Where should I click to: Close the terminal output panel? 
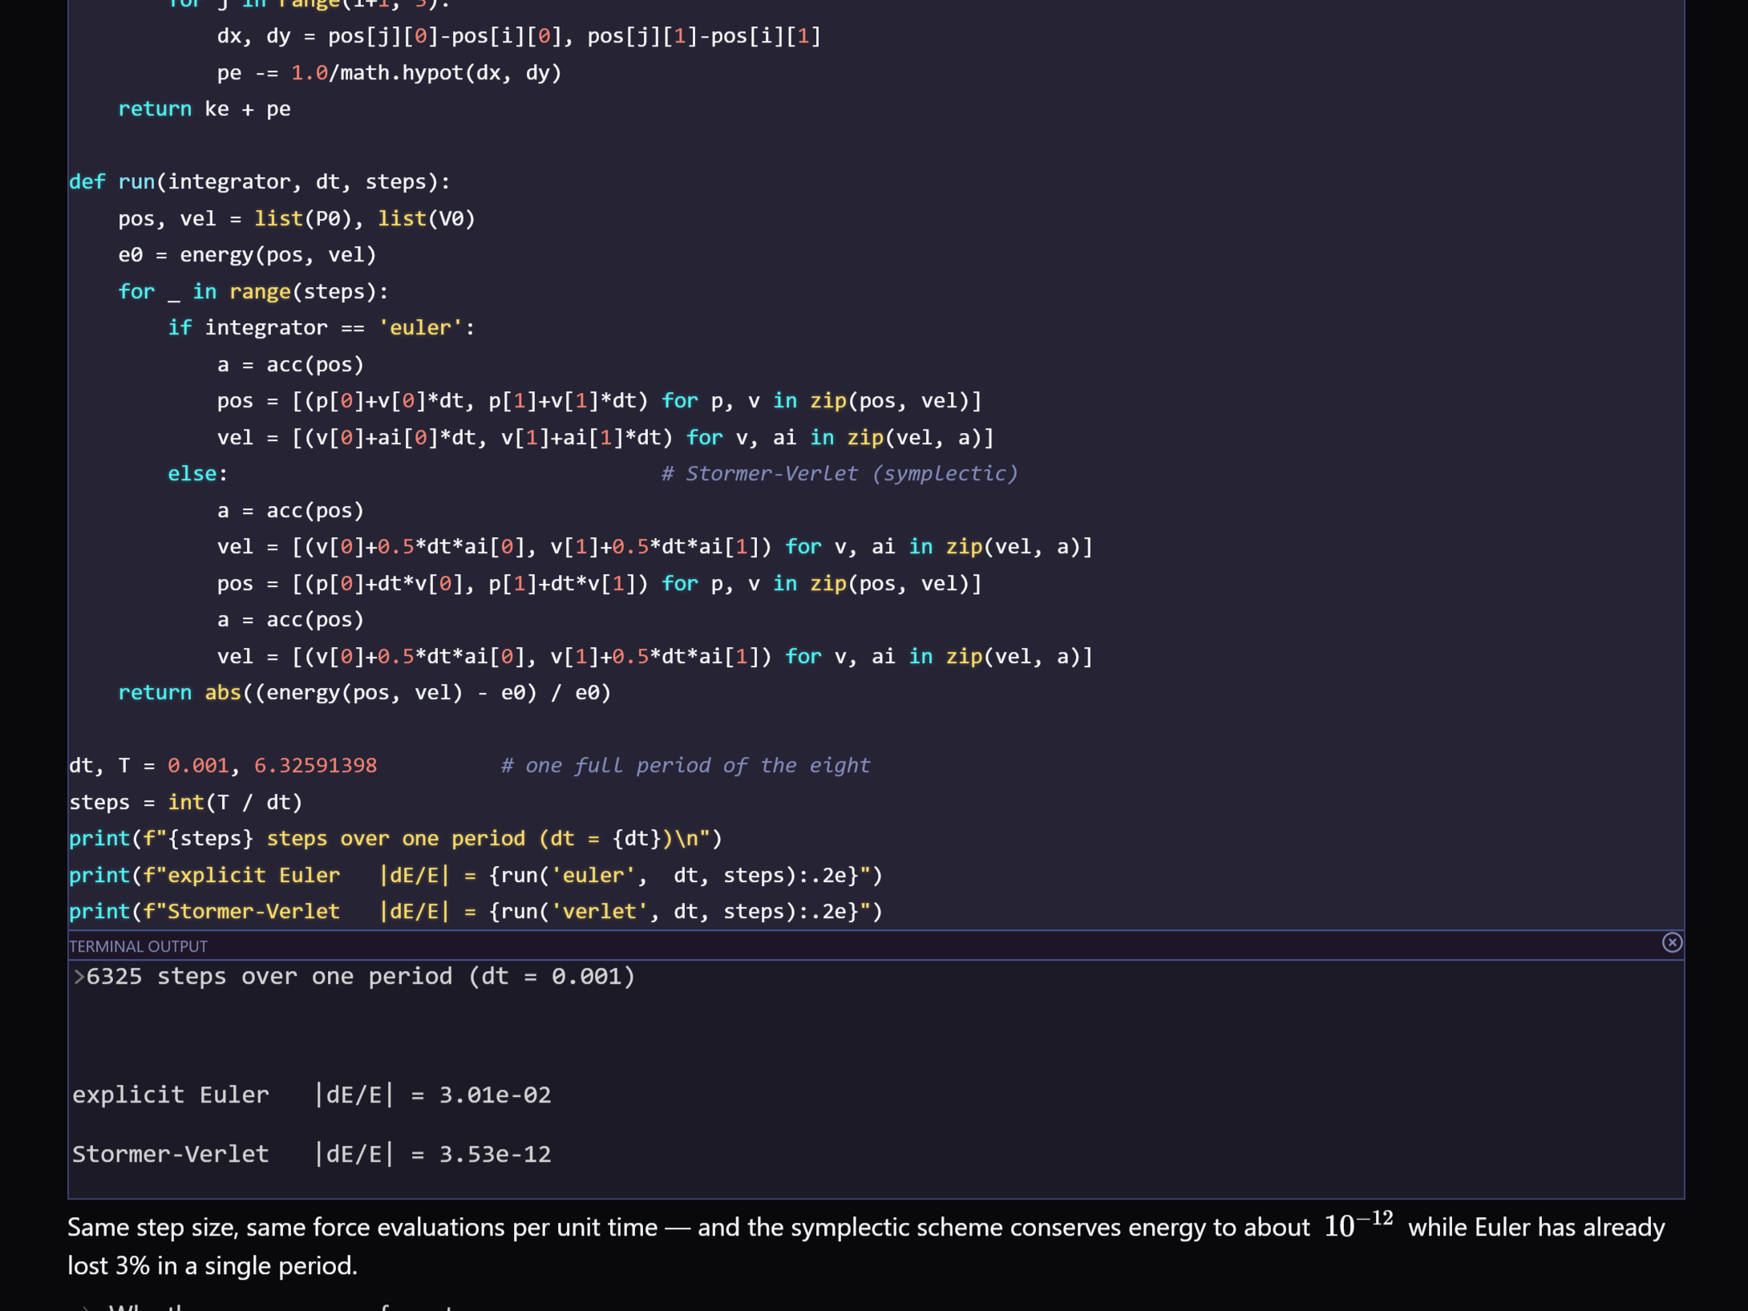coord(1672,942)
